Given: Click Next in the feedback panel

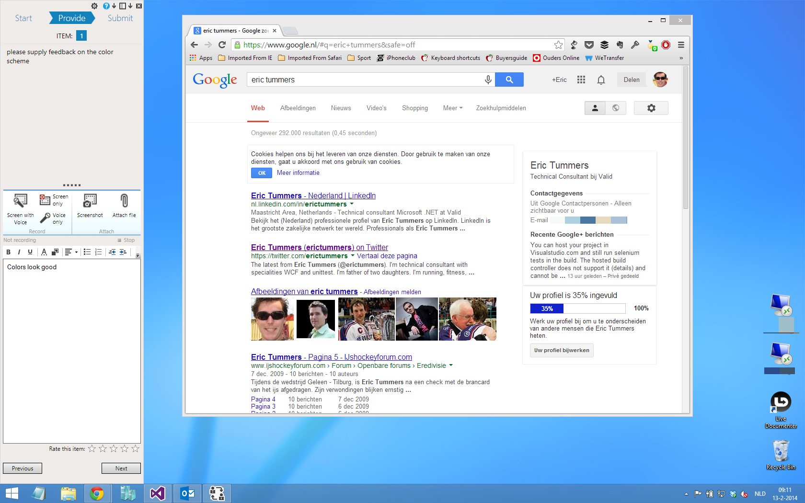Looking at the screenshot, I should 121,468.
